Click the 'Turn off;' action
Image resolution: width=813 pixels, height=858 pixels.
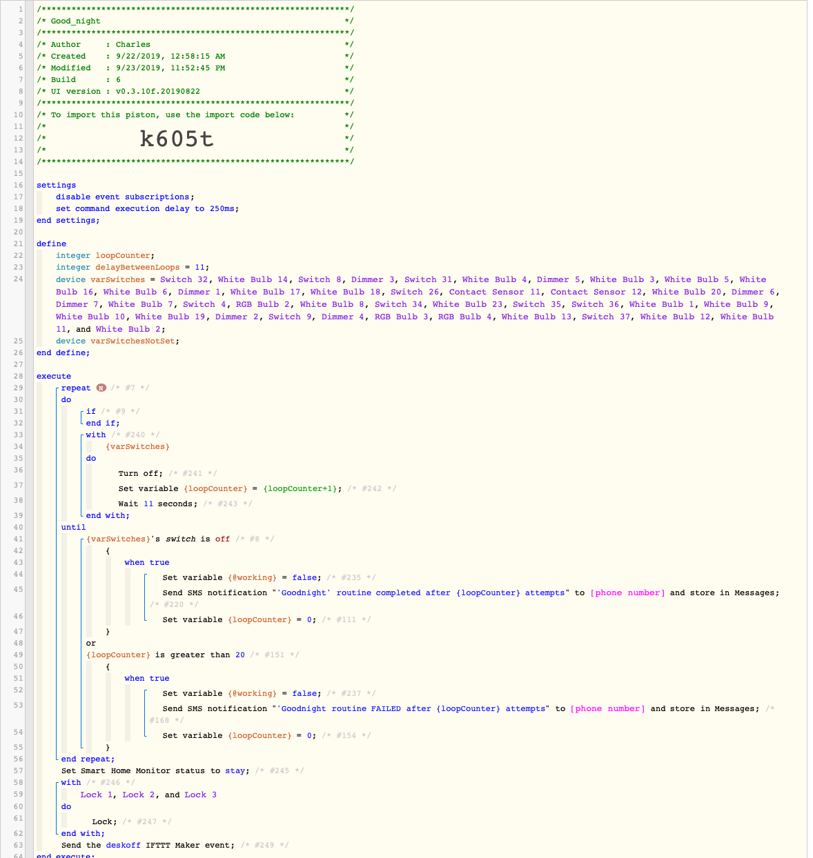[x=141, y=473]
